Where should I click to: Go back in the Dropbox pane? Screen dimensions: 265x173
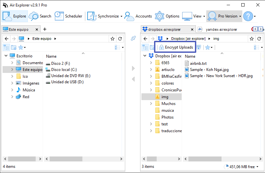point(145,39)
